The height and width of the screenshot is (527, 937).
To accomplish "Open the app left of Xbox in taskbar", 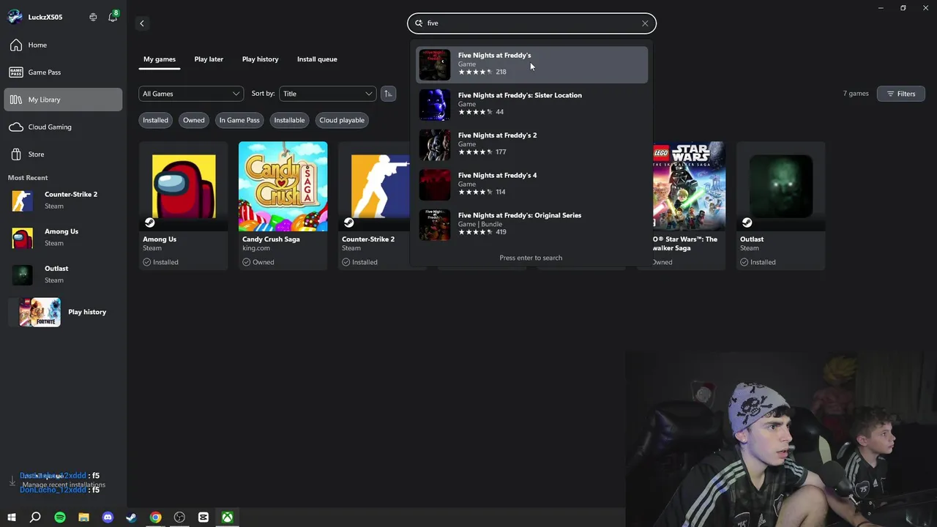I will [x=204, y=517].
